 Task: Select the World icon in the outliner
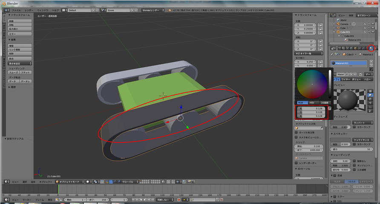[338, 20]
